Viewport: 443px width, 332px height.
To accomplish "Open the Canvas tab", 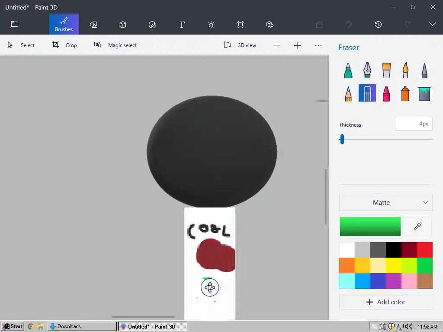I will click(241, 25).
